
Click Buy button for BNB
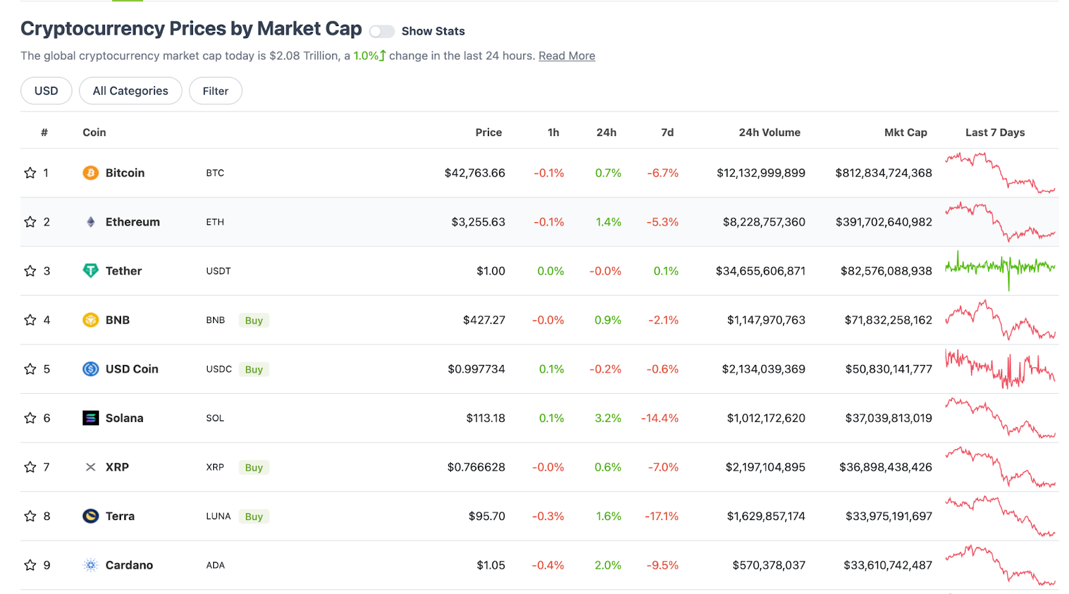click(x=254, y=320)
